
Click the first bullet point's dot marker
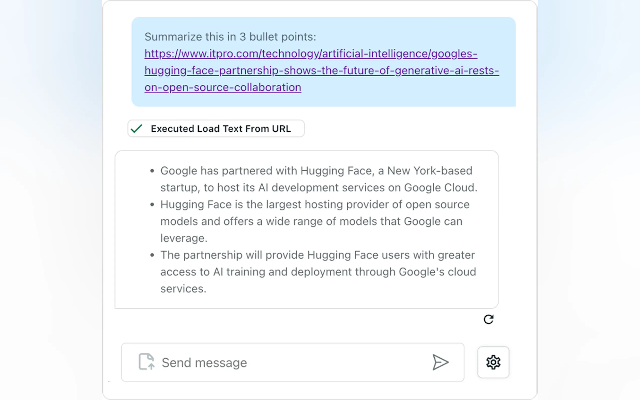click(152, 171)
